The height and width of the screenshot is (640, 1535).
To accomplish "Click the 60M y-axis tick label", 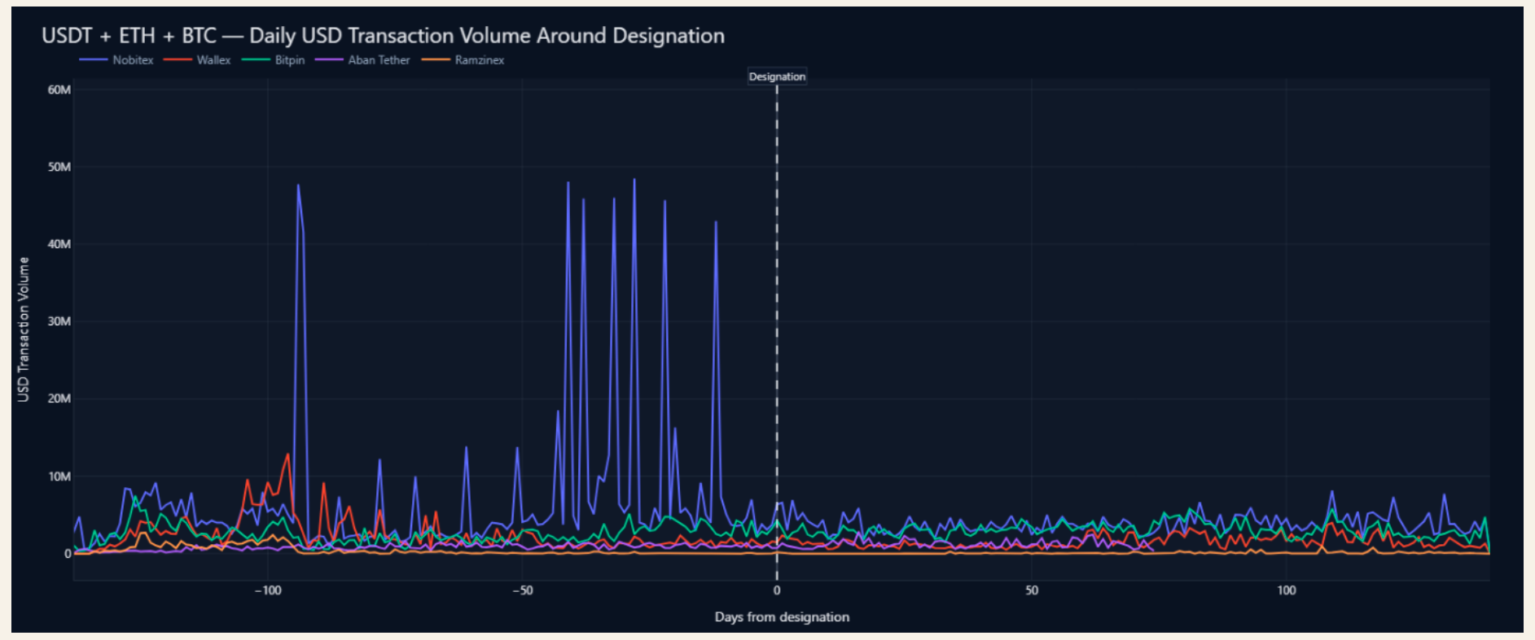I will point(59,89).
